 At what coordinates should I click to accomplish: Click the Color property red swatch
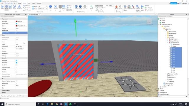point(16,26)
